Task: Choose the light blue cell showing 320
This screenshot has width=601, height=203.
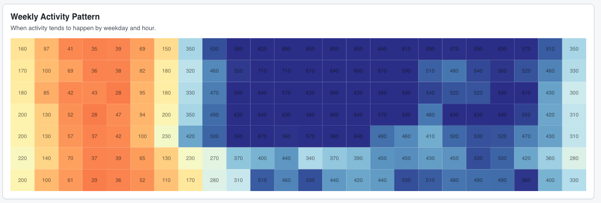Action: click(190, 71)
